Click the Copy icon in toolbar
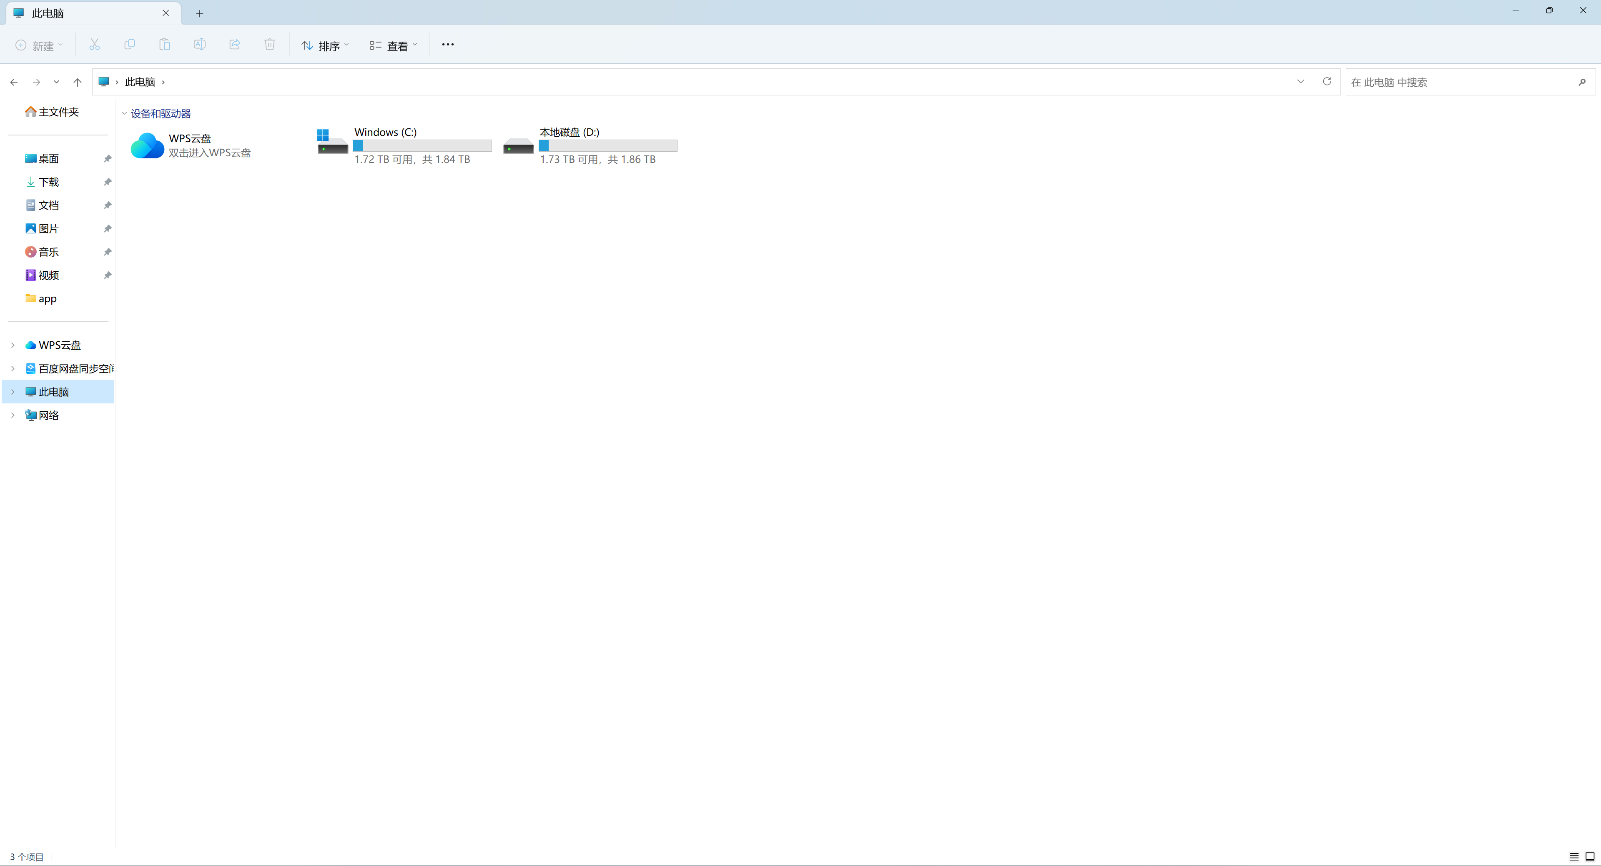The height and width of the screenshot is (866, 1601). coord(129,45)
